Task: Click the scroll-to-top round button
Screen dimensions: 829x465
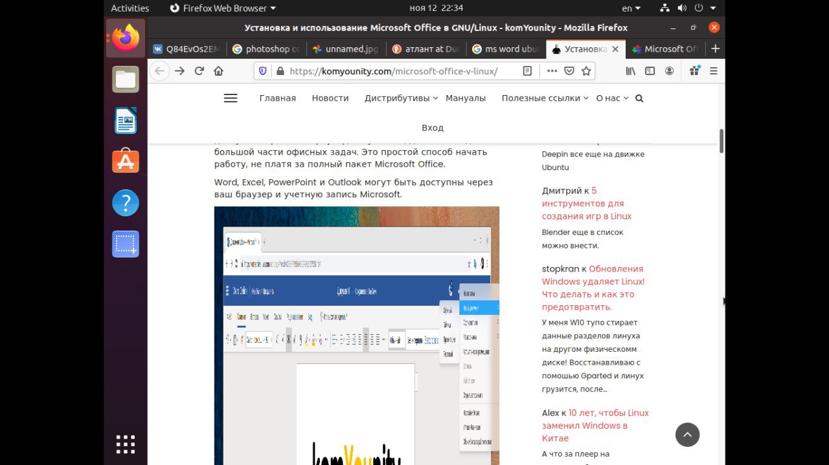Action: 687,435
